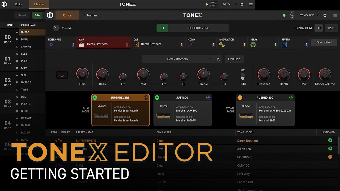Click color dots on SUPERREVERB slot card
The image size is (340, 191).
pos(146,98)
